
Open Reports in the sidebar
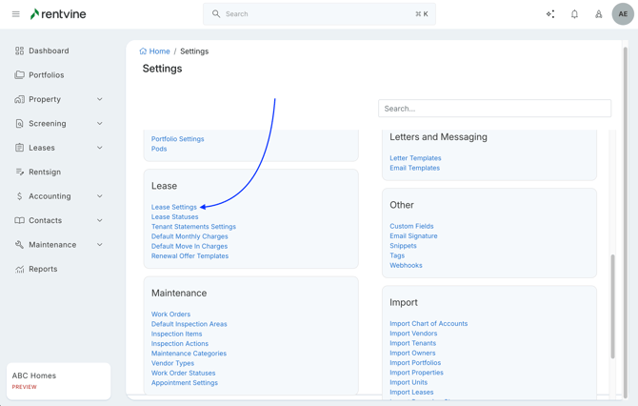pyautogui.click(x=43, y=270)
